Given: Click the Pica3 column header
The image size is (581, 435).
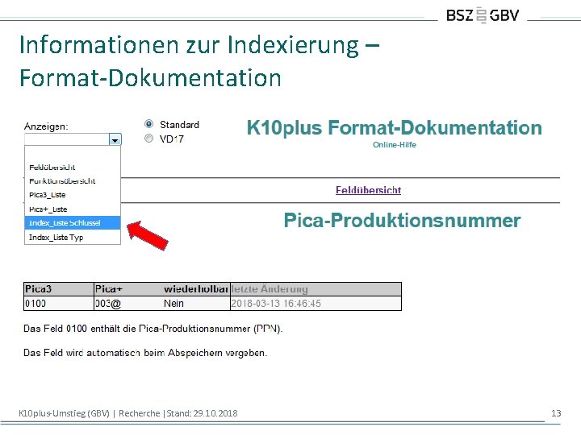Looking at the screenshot, I should [59, 289].
